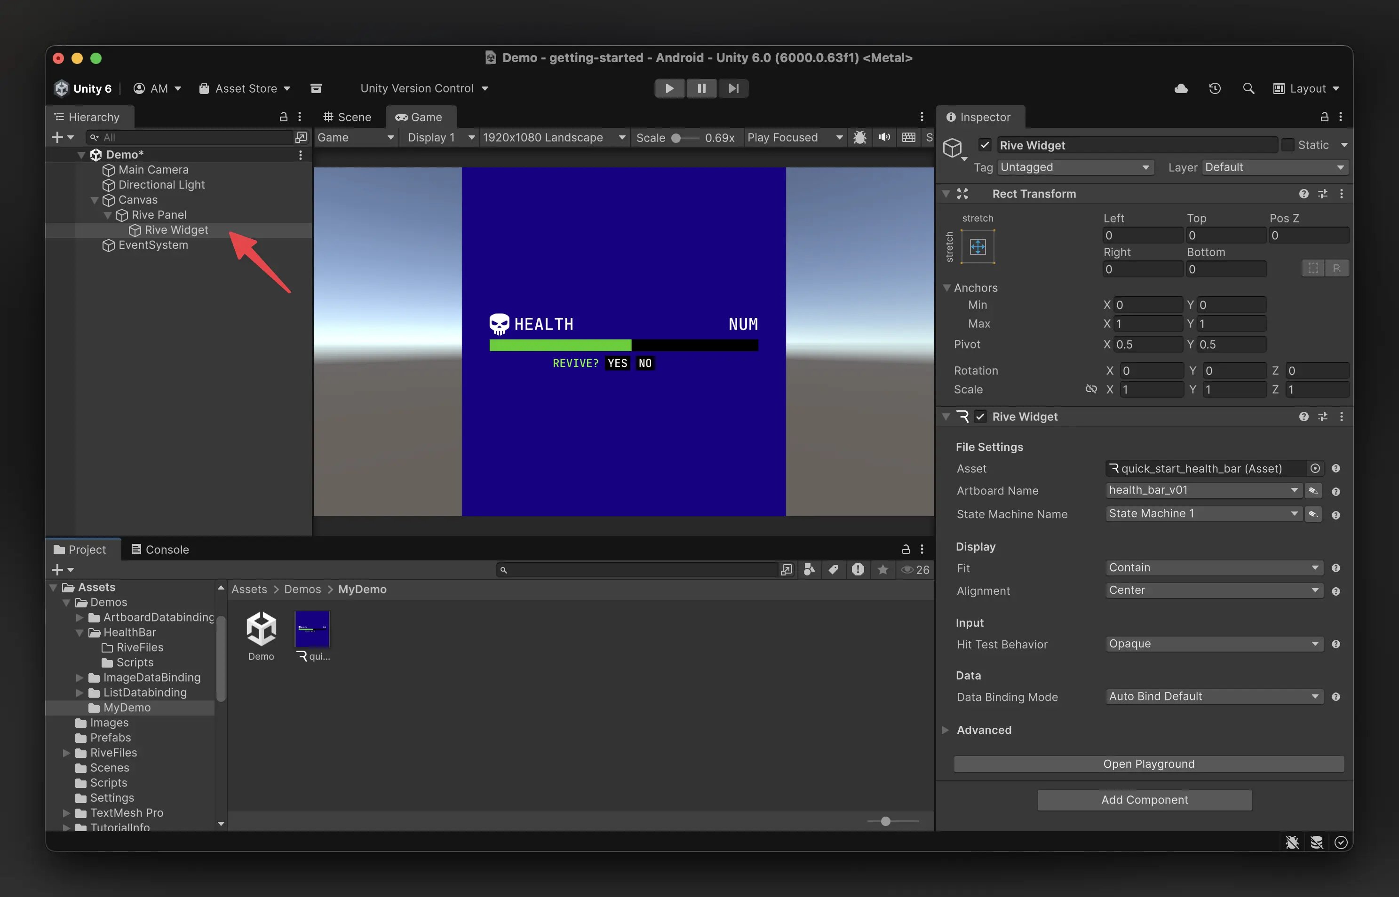Collapse the Anchors section
This screenshot has height=897, width=1399.
(946, 288)
